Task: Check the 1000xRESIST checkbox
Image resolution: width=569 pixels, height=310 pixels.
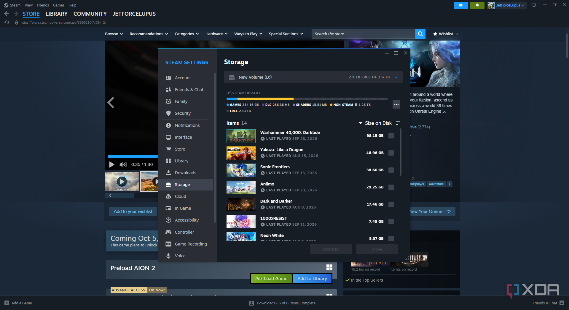Action: 391,222
